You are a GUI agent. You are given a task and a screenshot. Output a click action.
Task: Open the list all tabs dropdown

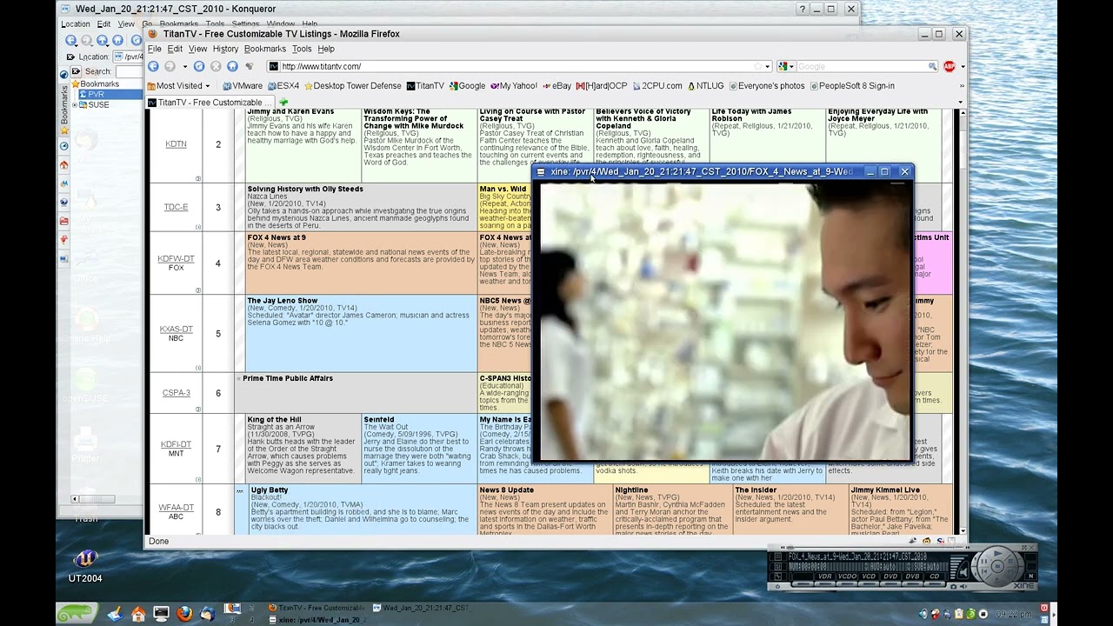(x=961, y=103)
